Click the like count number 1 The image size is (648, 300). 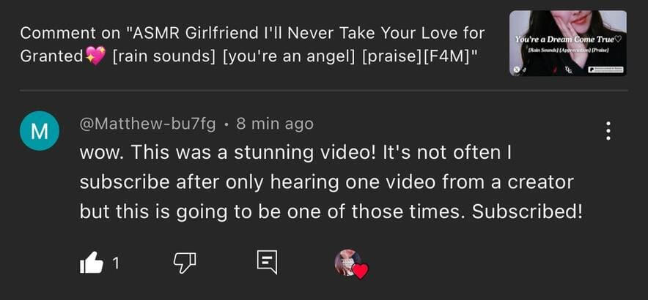click(116, 263)
